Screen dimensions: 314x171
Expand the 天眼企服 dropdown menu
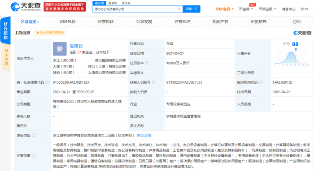coord(267,9)
